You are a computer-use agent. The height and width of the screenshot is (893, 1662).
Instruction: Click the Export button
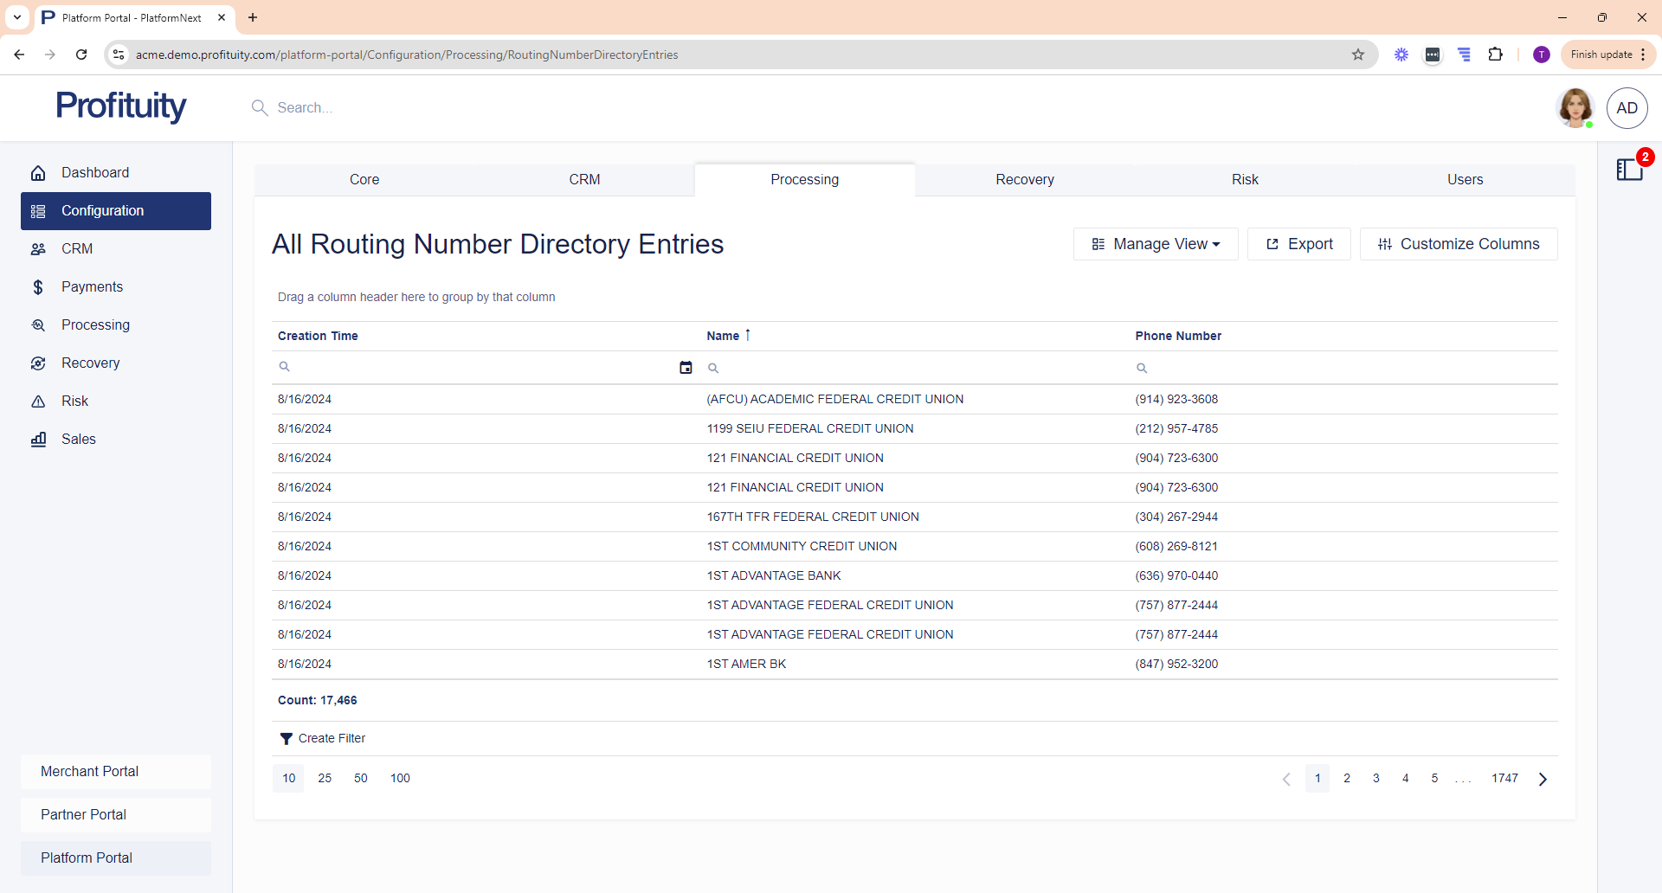[x=1298, y=244]
